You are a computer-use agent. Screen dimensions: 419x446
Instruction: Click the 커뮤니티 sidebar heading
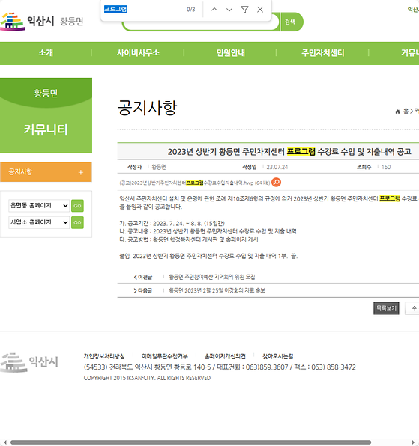pyautogui.click(x=46, y=129)
